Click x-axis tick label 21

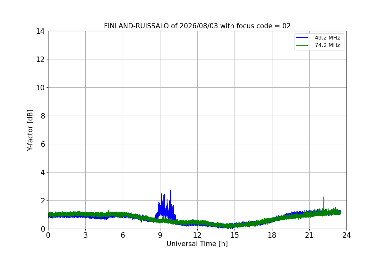click(309, 235)
